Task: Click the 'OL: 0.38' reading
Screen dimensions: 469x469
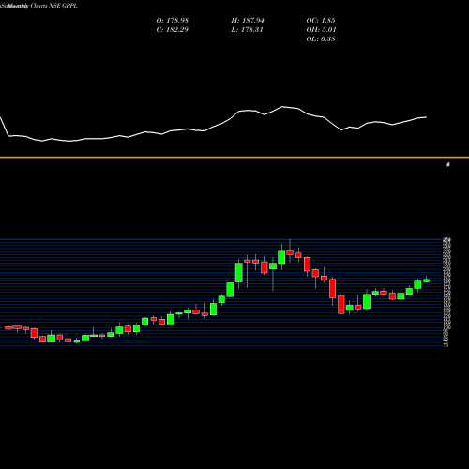Action: (x=321, y=39)
